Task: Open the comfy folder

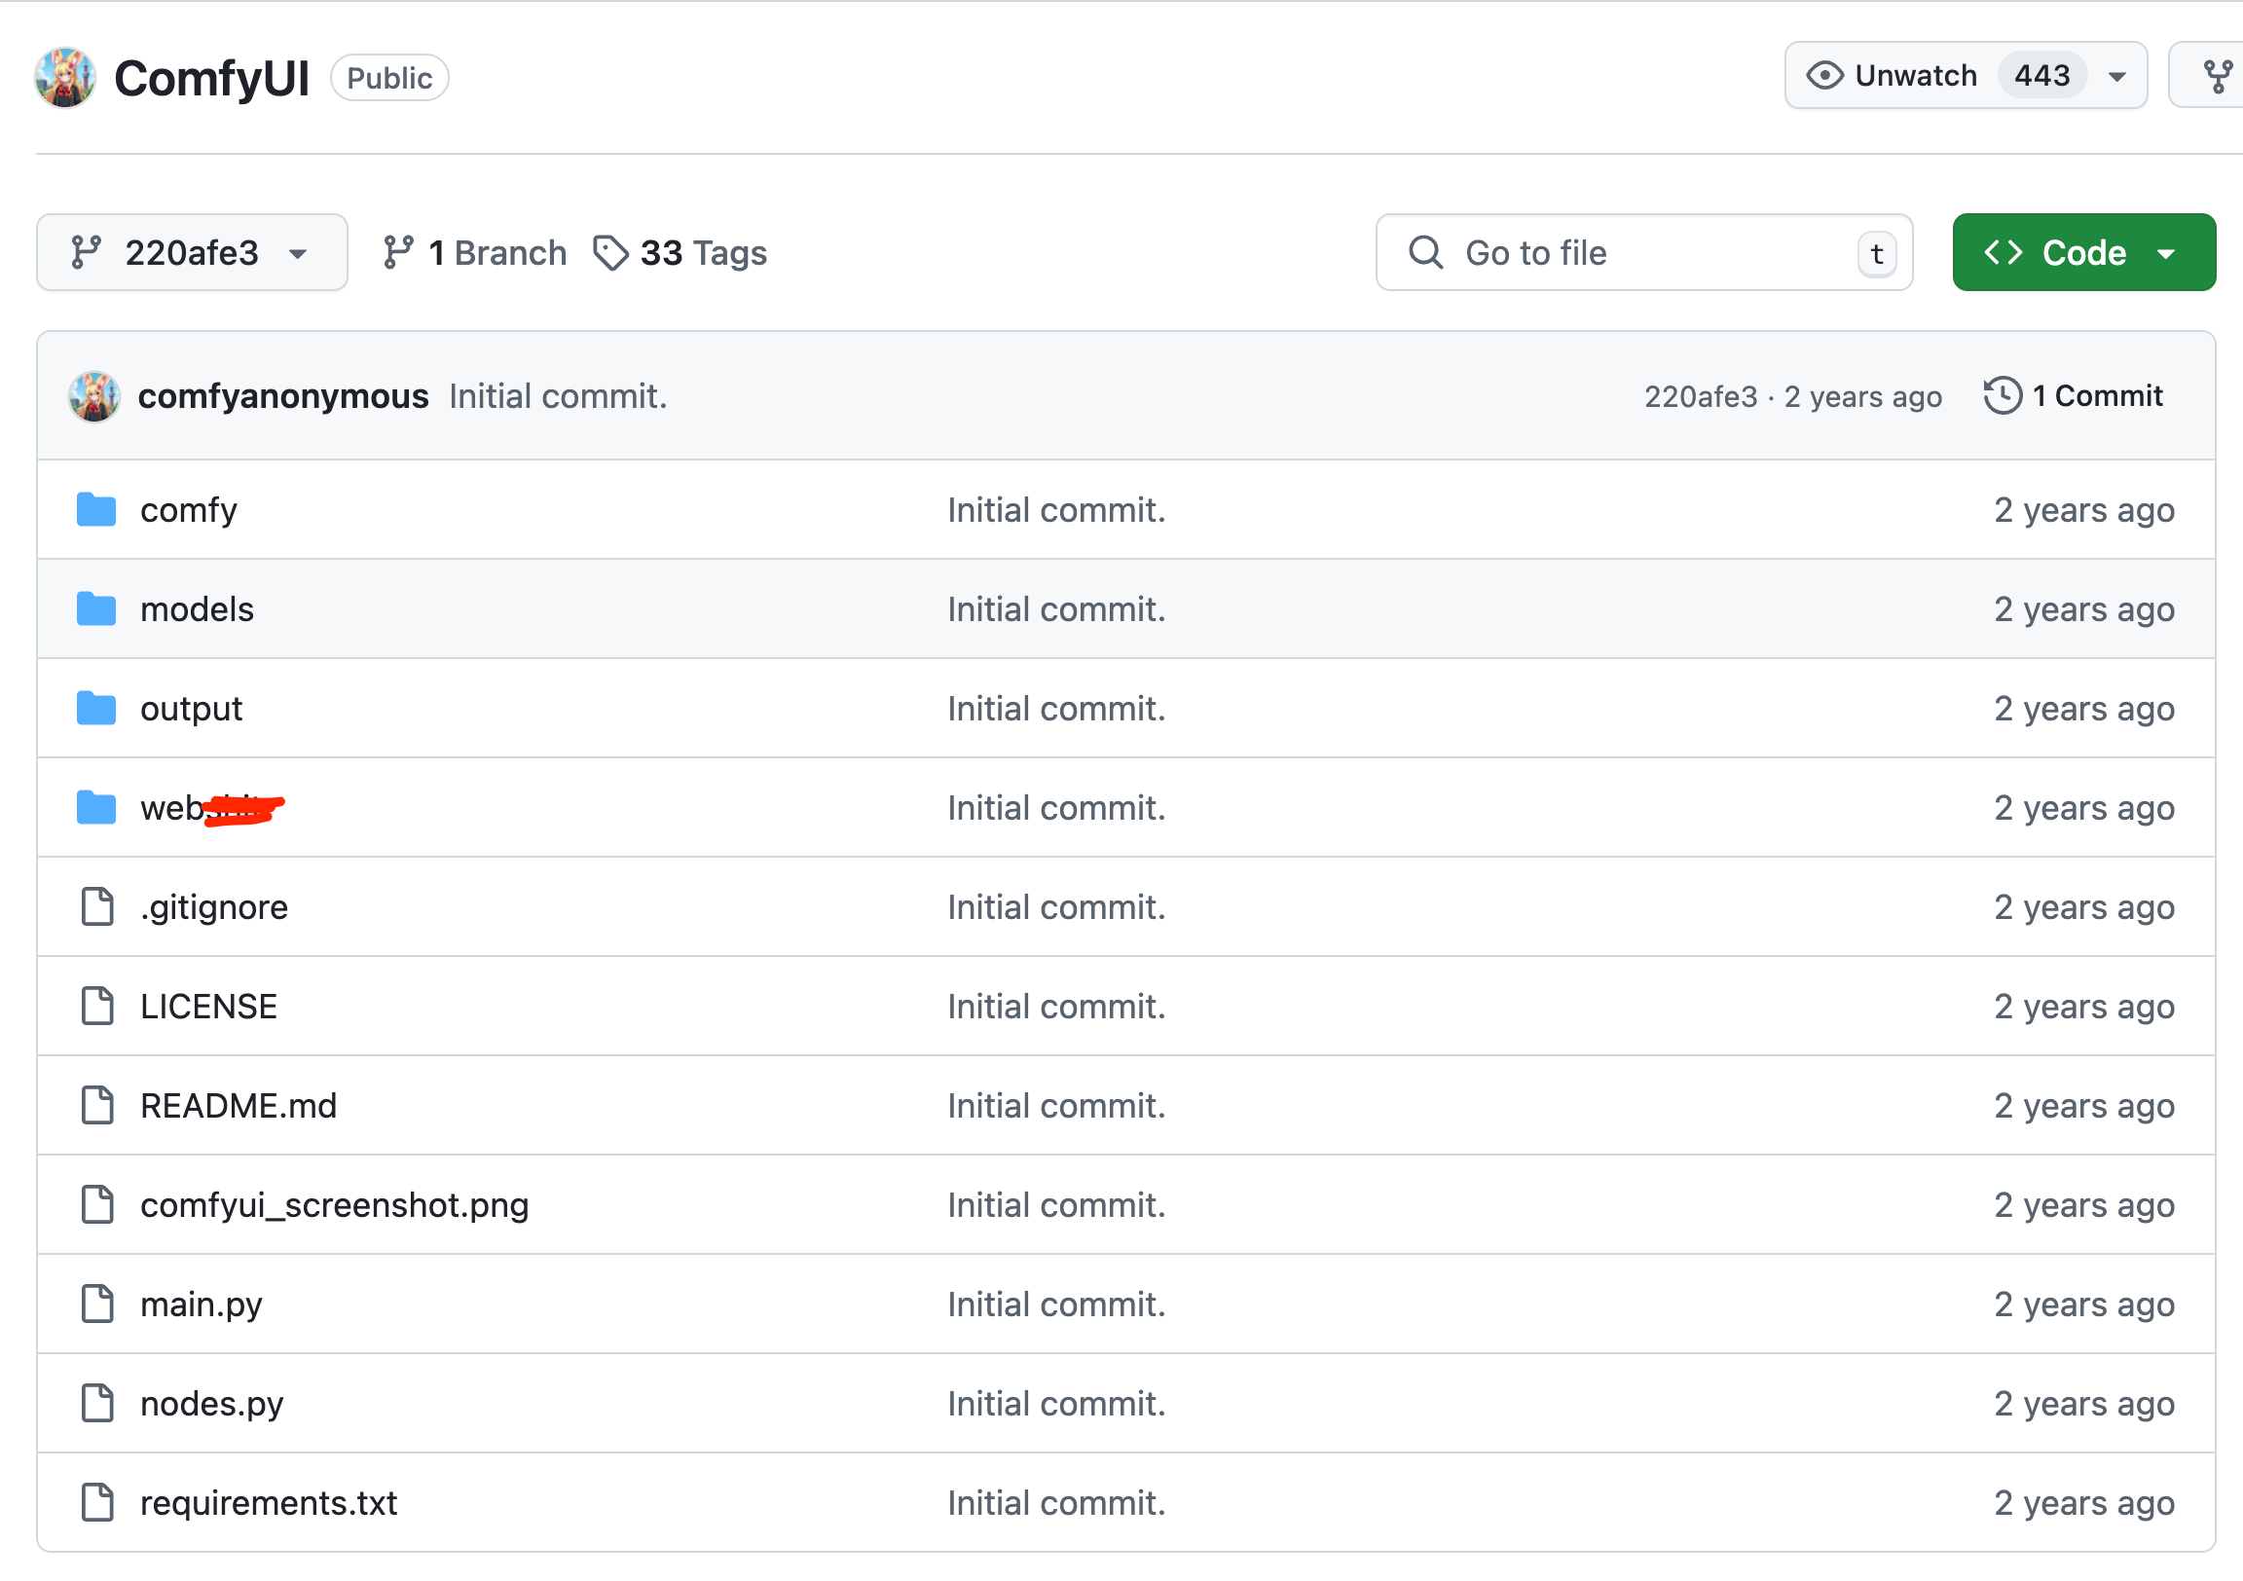Action: click(189, 510)
